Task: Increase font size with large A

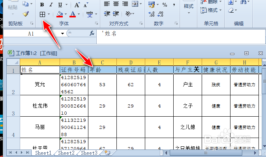Action: click(x=77, y=5)
